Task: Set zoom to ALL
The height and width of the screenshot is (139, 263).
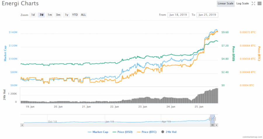Action: click(83, 15)
